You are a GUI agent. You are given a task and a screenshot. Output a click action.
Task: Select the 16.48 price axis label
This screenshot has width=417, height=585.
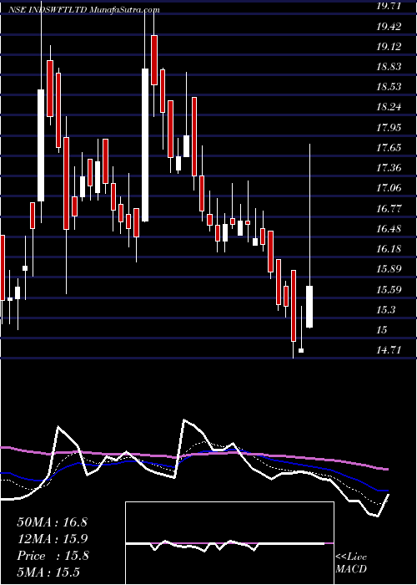click(x=389, y=228)
